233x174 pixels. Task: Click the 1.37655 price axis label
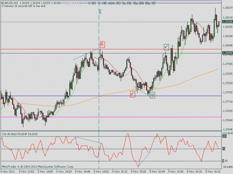[228, 111]
